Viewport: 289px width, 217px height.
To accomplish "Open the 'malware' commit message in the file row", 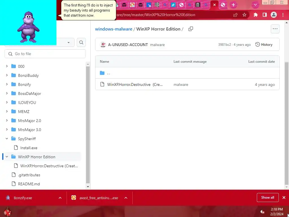I will [x=181, y=84].
